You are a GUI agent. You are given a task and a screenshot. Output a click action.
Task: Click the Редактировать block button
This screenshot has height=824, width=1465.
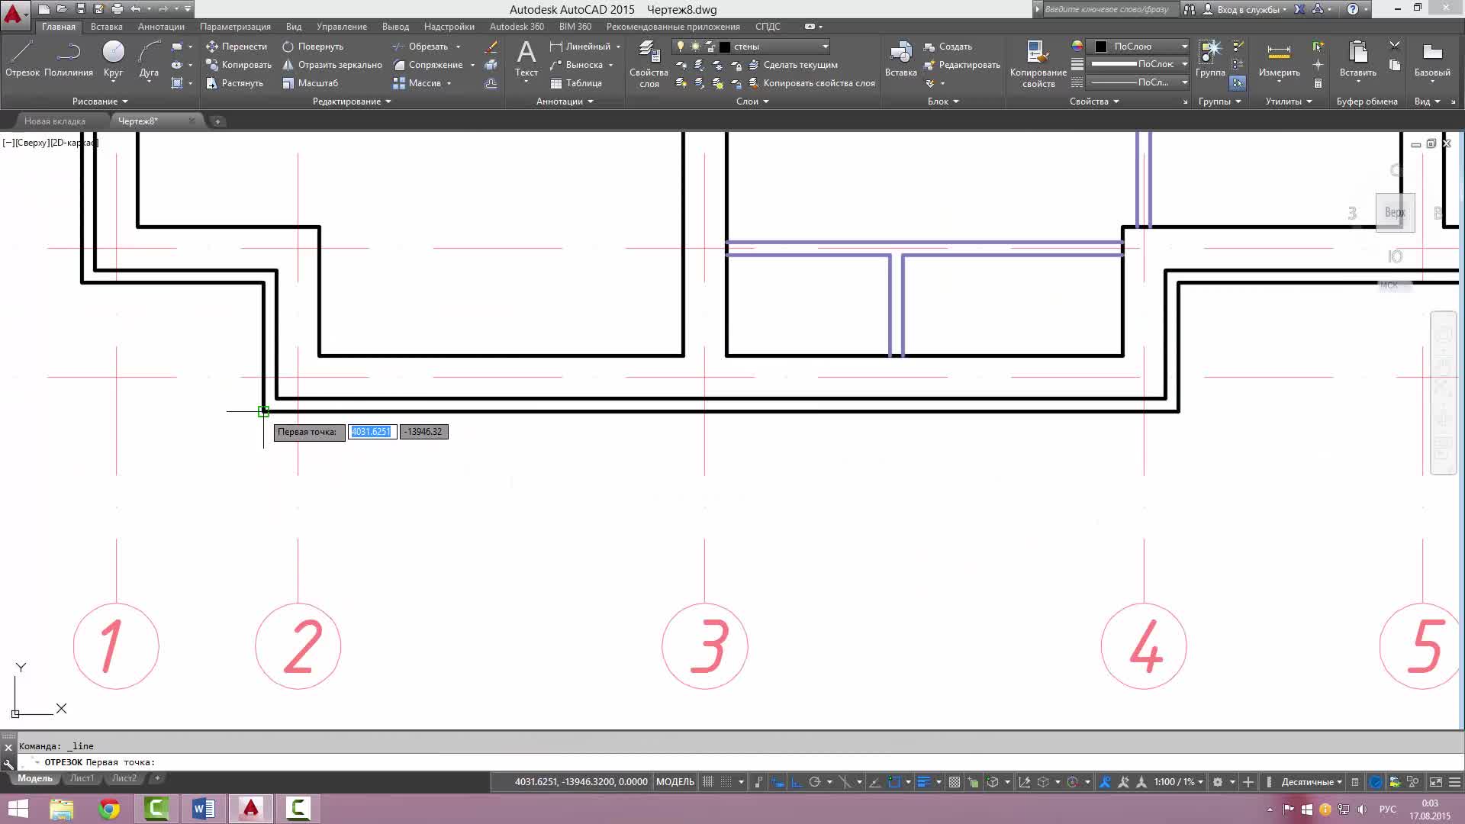coord(961,65)
